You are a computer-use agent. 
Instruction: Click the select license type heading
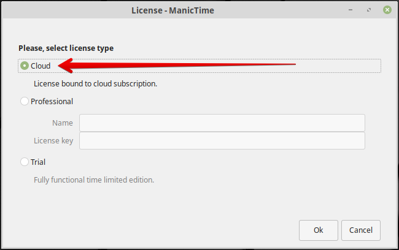(66, 48)
